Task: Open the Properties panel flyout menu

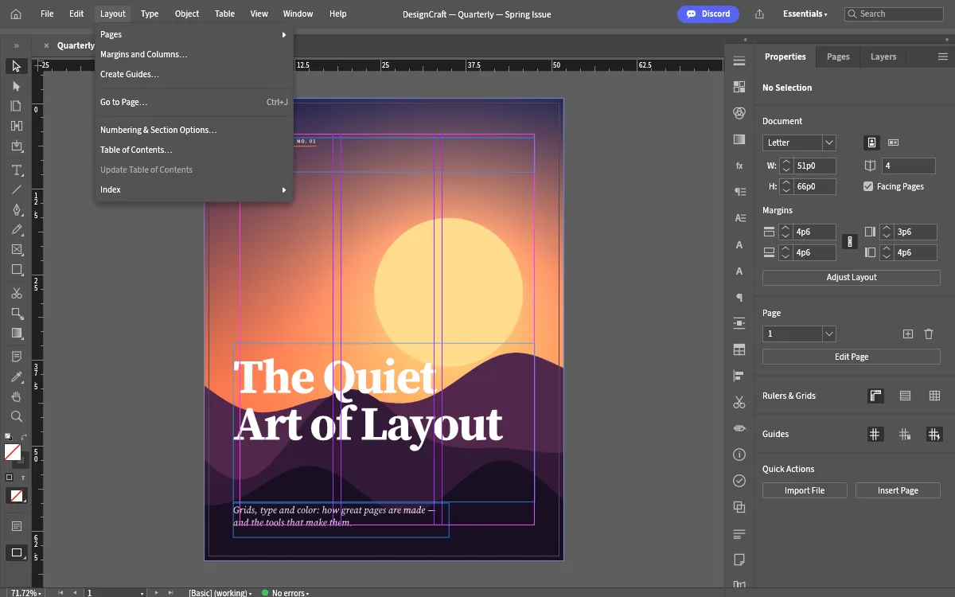Action: [943, 57]
